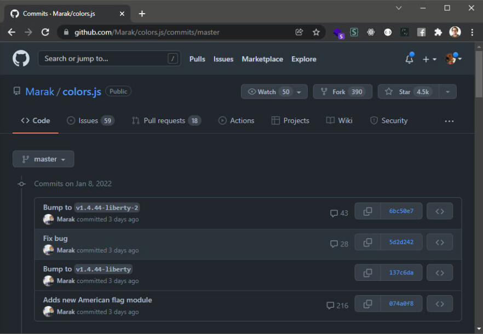
Task: Click the address bar URL
Action: tap(147, 32)
